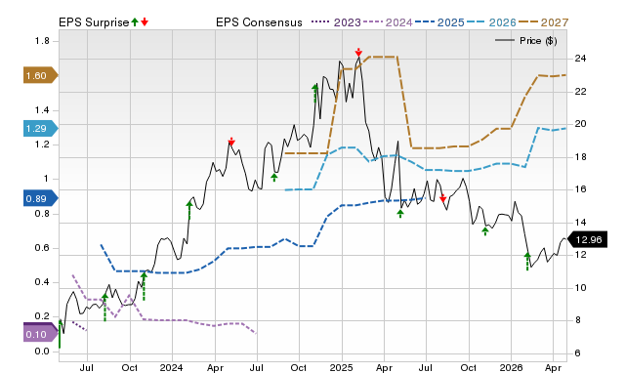Click the green surprise marker near August 2023

104,308
